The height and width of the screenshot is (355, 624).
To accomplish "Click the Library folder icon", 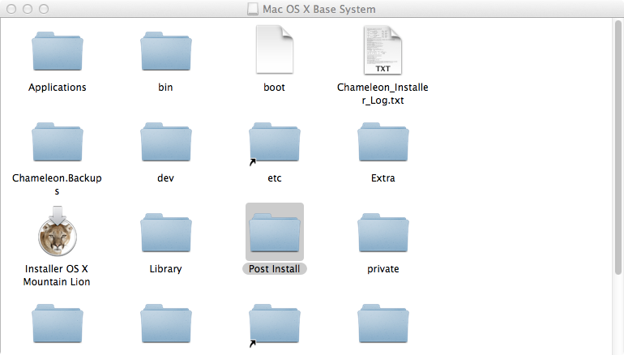I will 165,234.
